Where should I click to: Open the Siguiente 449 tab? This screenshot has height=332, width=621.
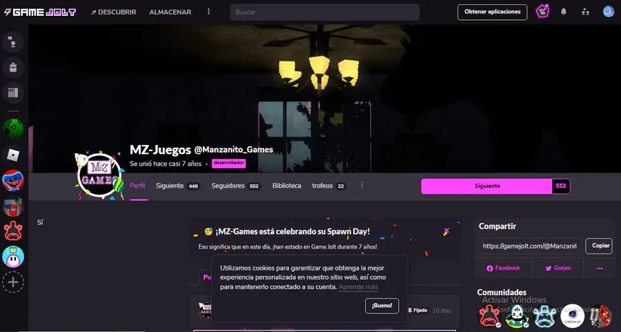[177, 186]
